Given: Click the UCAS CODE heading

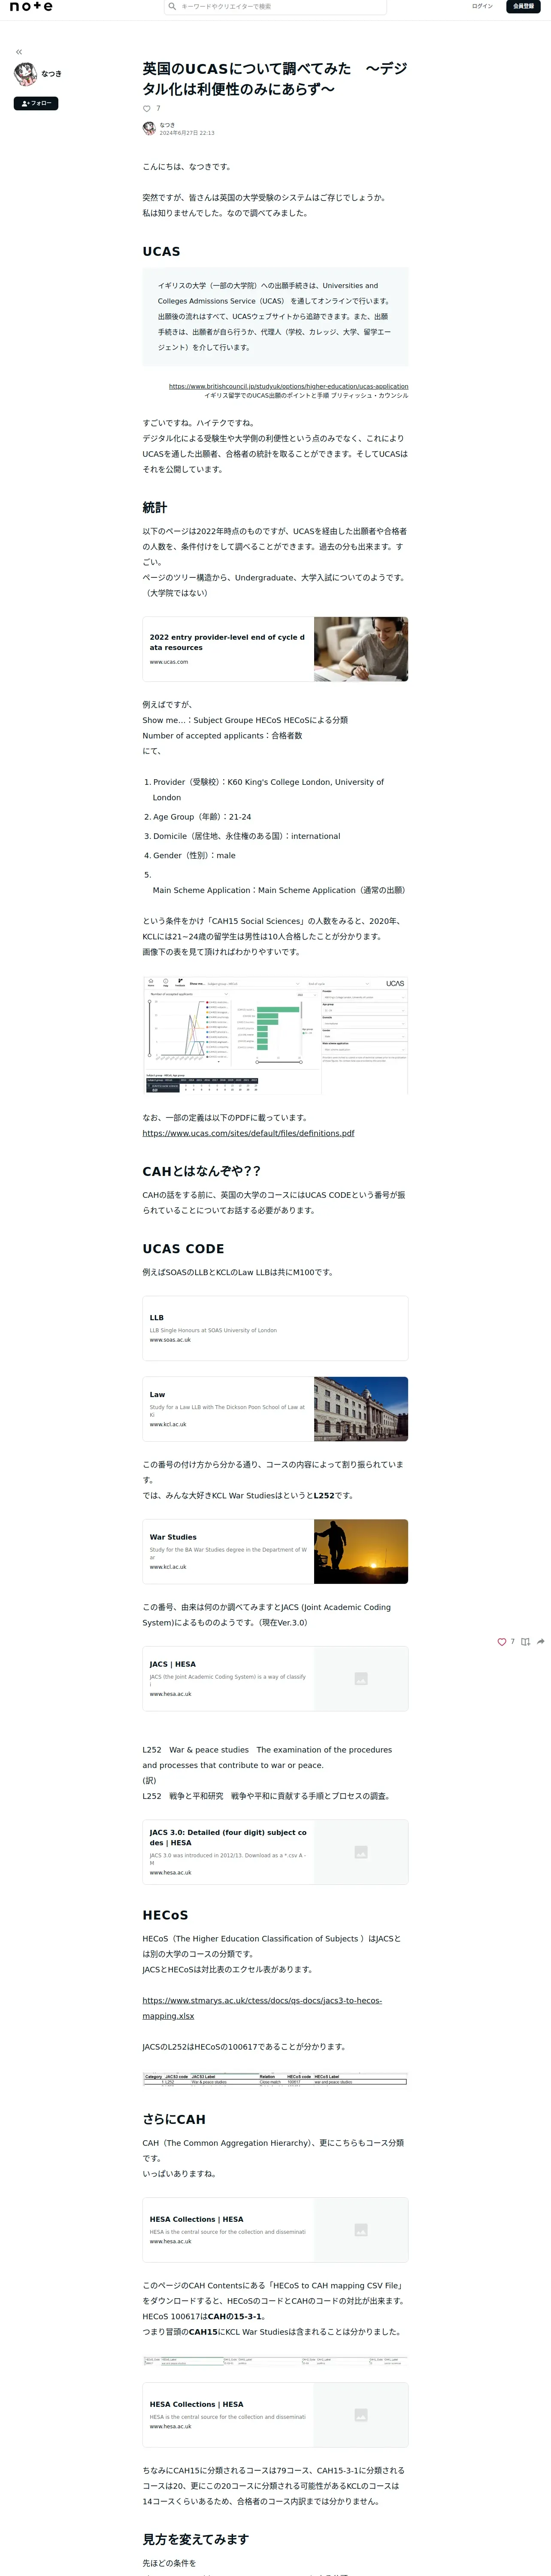Looking at the screenshot, I should [183, 1248].
